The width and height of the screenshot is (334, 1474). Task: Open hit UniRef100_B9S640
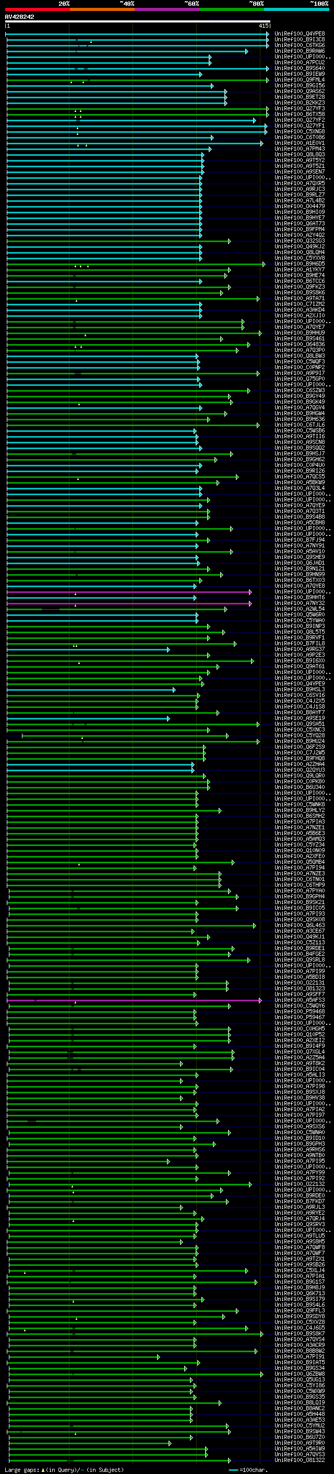click(300, 68)
